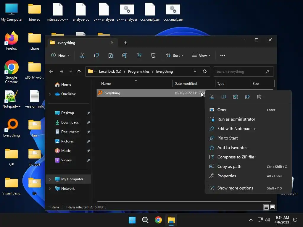Choose Run as administrator

click(x=248, y=119)
